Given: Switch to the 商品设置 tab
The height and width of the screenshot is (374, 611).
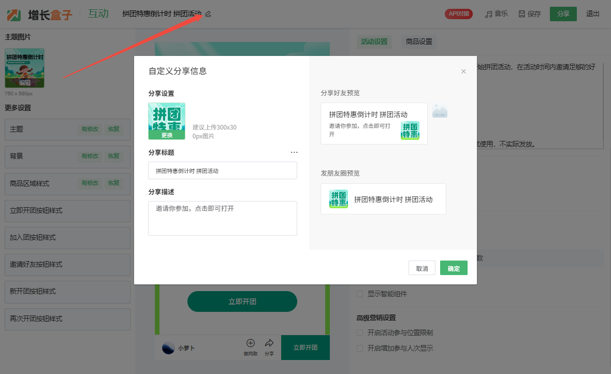Looking at the screenshot, I should point(419,42).
